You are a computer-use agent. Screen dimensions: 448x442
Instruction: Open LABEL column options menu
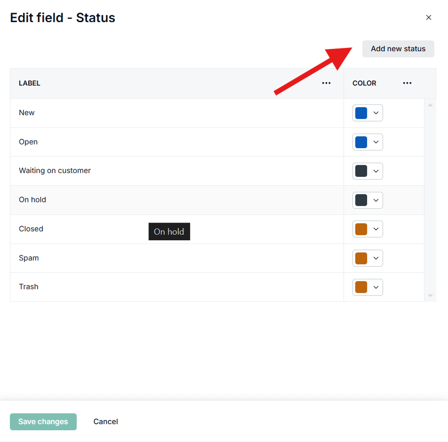(326, 83)
